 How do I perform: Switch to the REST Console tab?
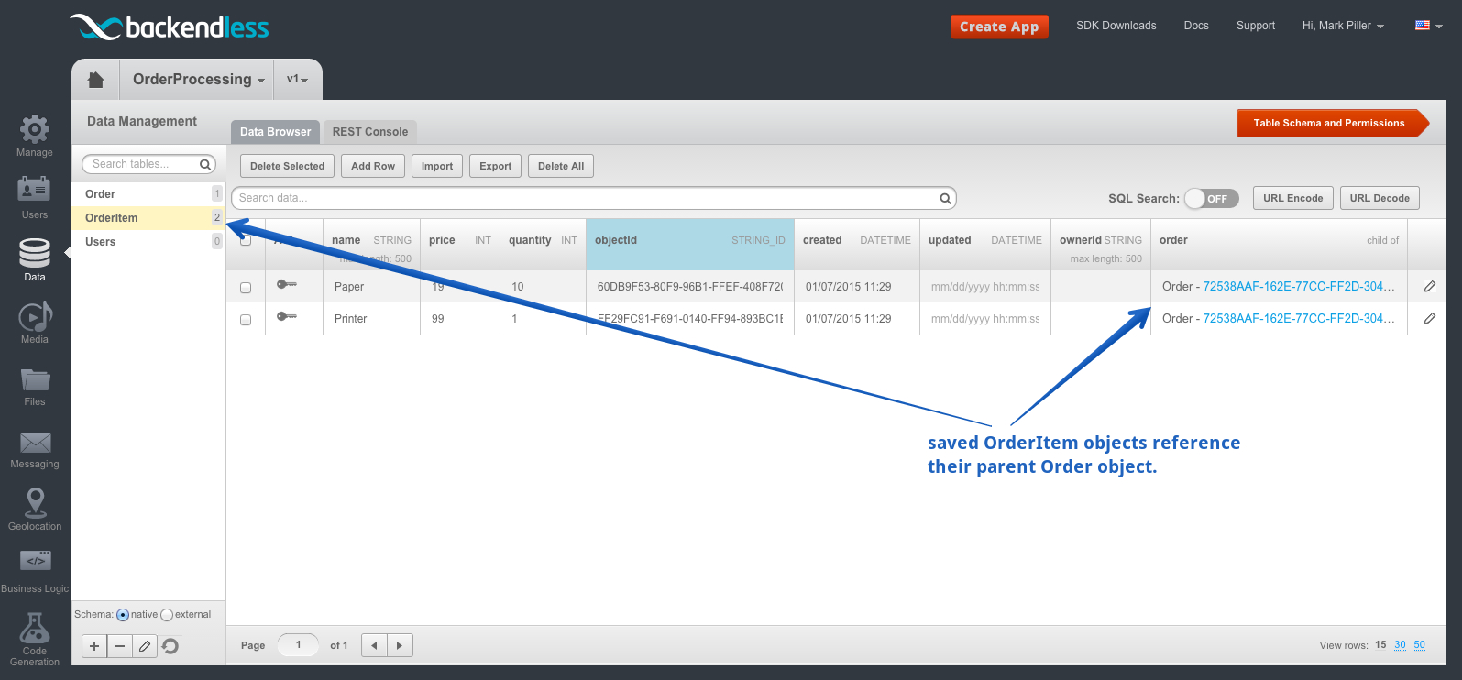click(x=370, y=132)
